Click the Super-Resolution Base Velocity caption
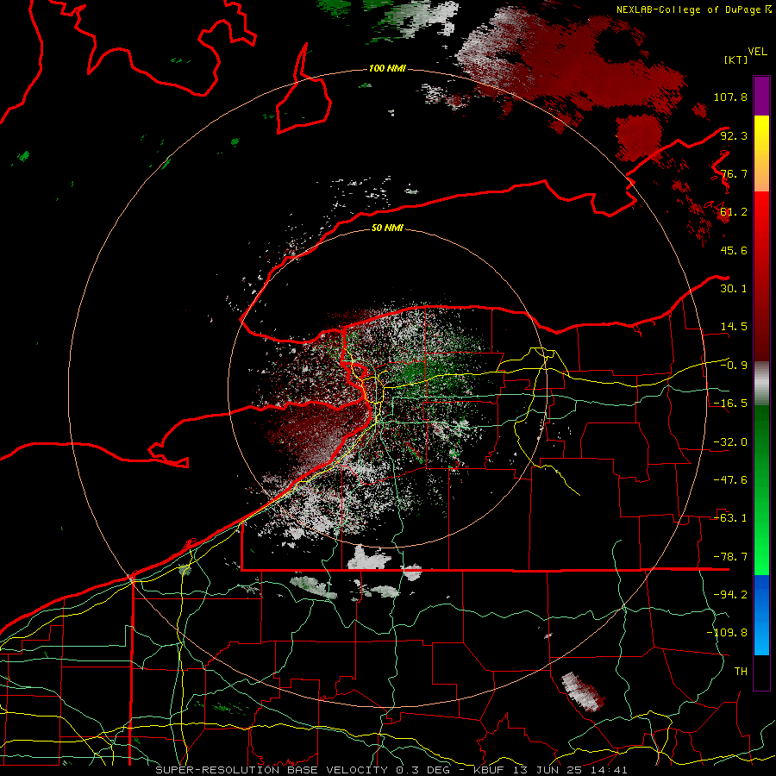This screenshot has width=776, height=776. point(391,770)
